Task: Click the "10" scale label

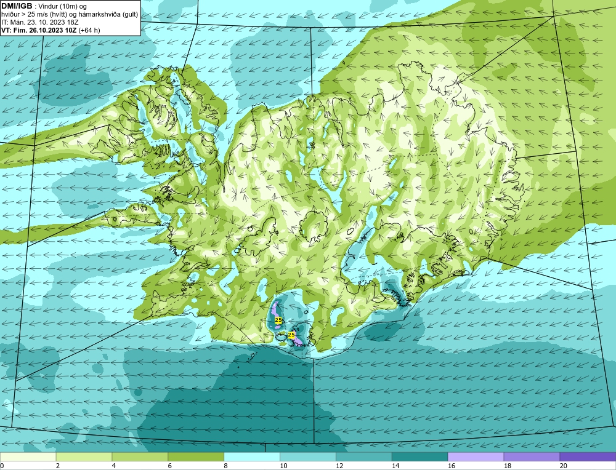Action: pyautogui.click(x=283, y=466)
